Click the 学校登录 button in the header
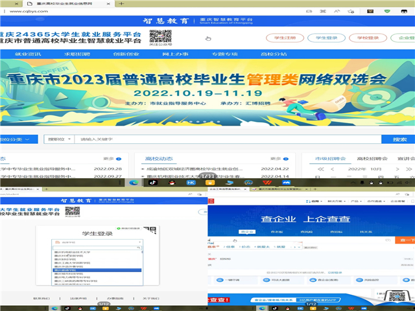The width and height of the screenshot is (415, 311). point(368,38)
